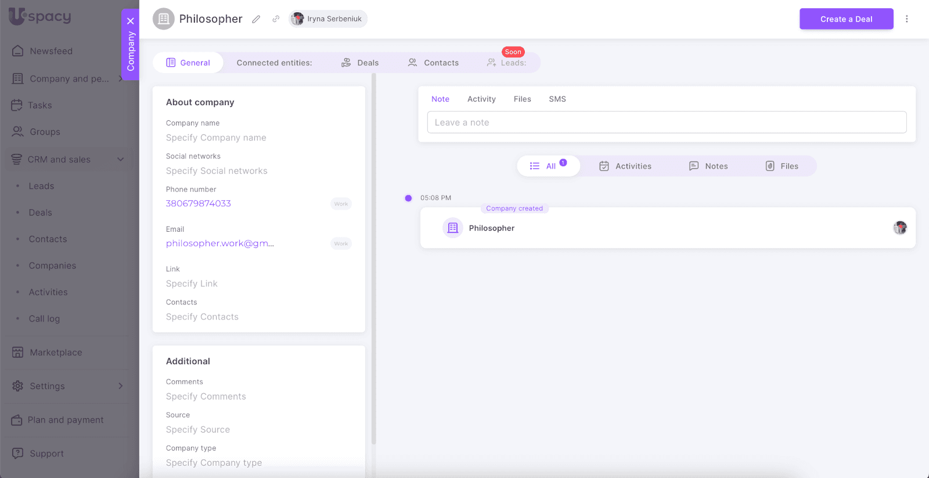Image resolution: width=929 pixels, height=478 pixels.
Task: Open Tasks in the sidebar
Action: pos(39,105)
